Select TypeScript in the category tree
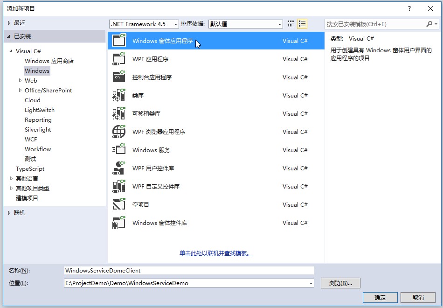 tap(30, 169)
